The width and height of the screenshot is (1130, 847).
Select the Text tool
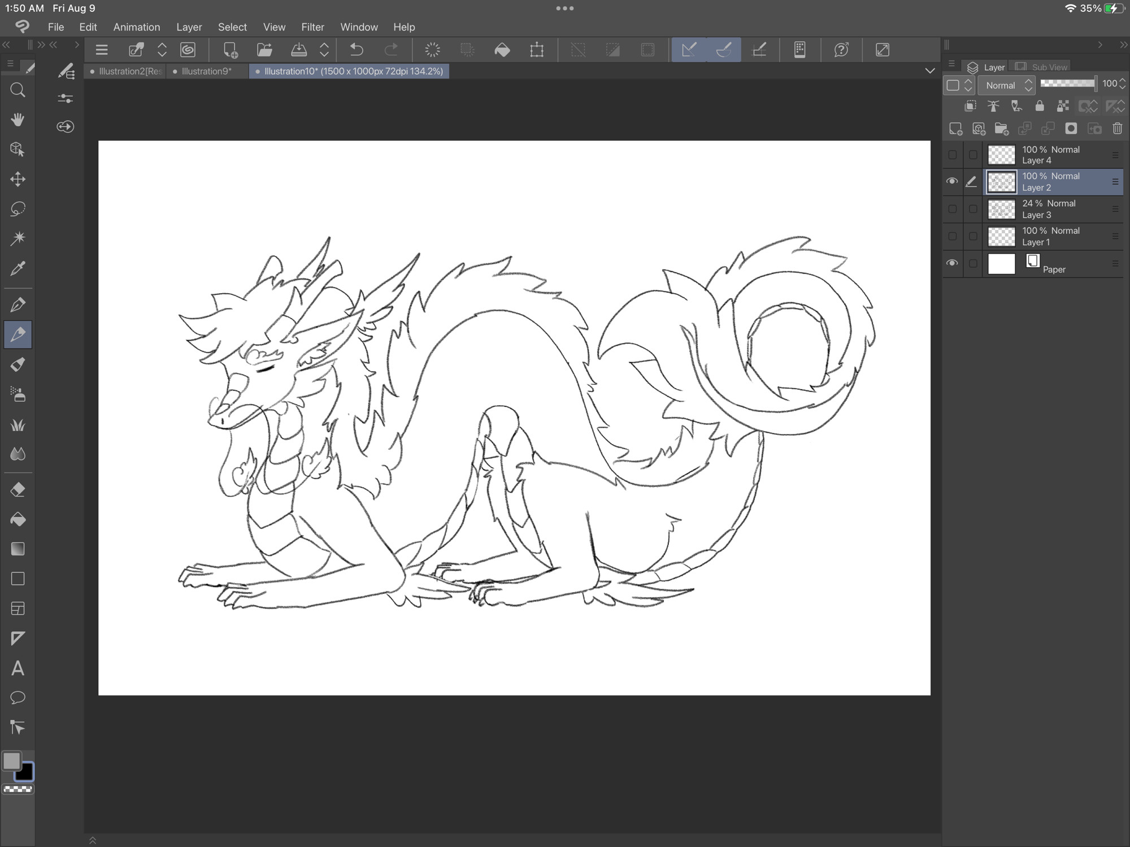[18, 668]
